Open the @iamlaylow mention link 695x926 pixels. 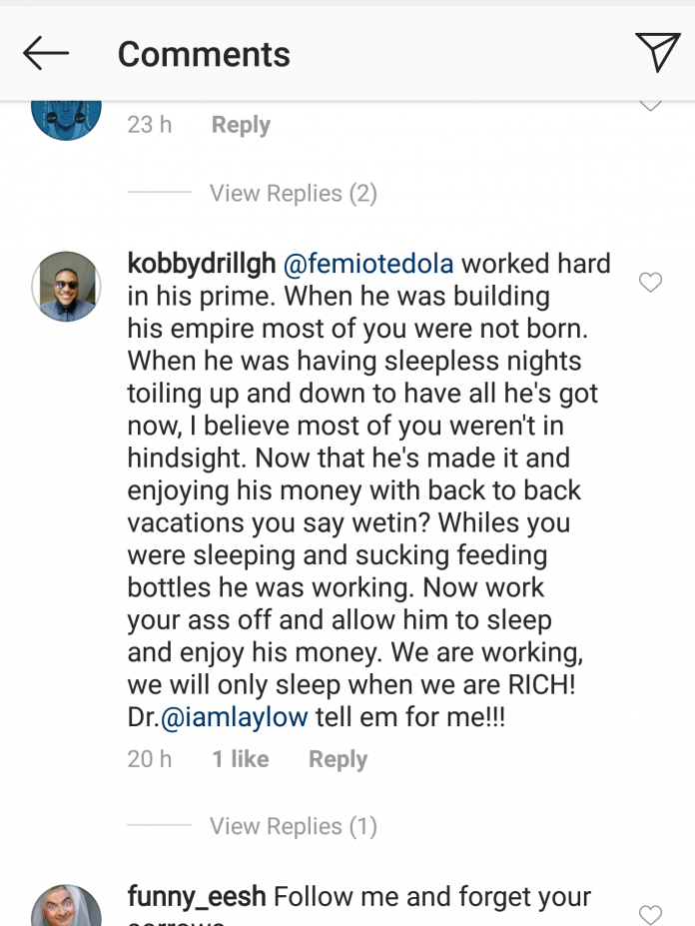coord(234,718)
